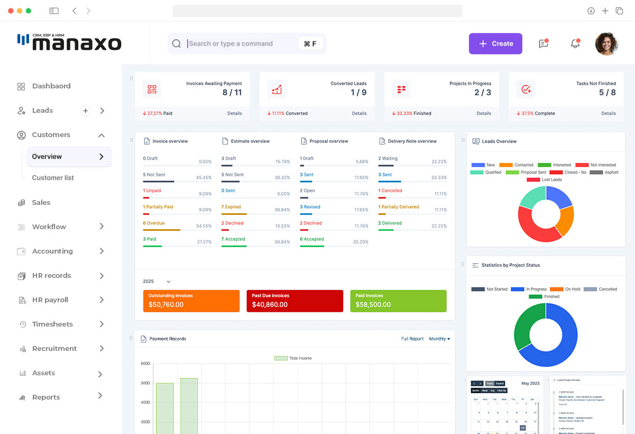Screen dimensions: 635x434
Task: Open the Monthly period dropdown
Action: (x=439, y=339)
